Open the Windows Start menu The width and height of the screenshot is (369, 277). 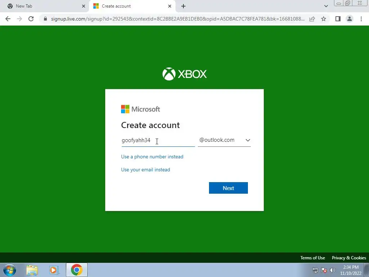click(x=10, y=270)
